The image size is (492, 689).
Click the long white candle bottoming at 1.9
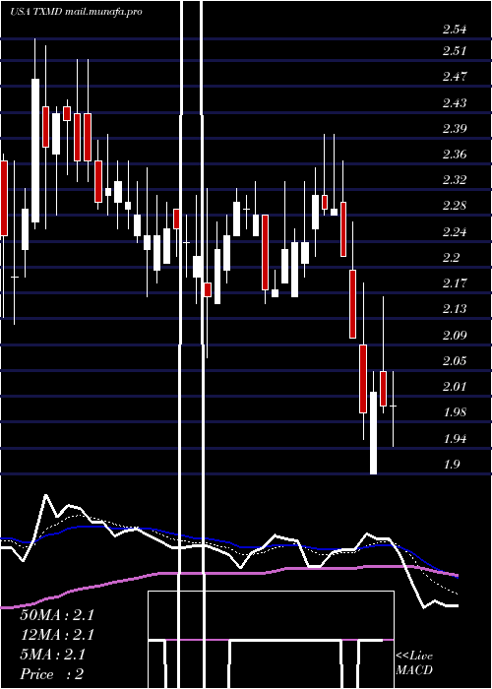coord(373,433)
